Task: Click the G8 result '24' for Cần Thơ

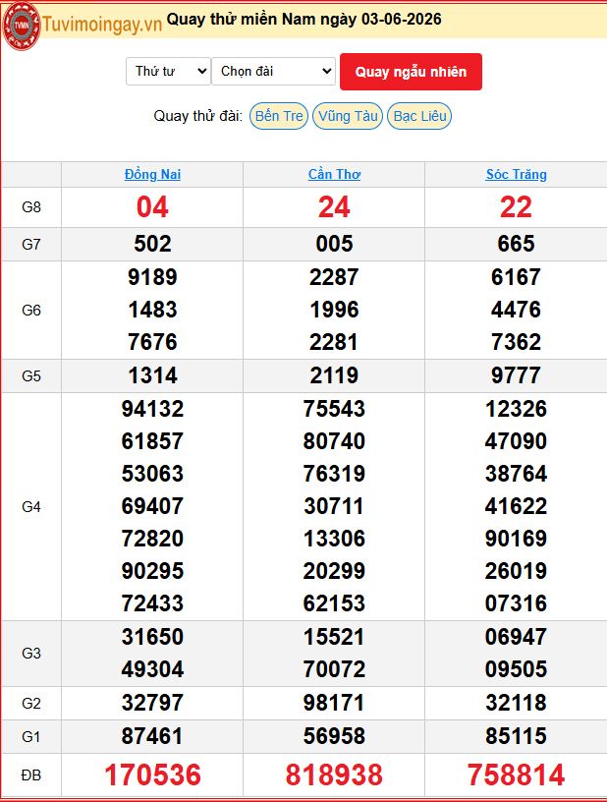Action: click(334, 207)
